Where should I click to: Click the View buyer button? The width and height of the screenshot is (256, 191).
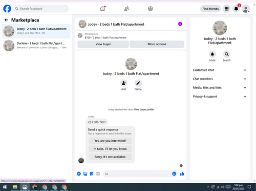coord(103,44)
